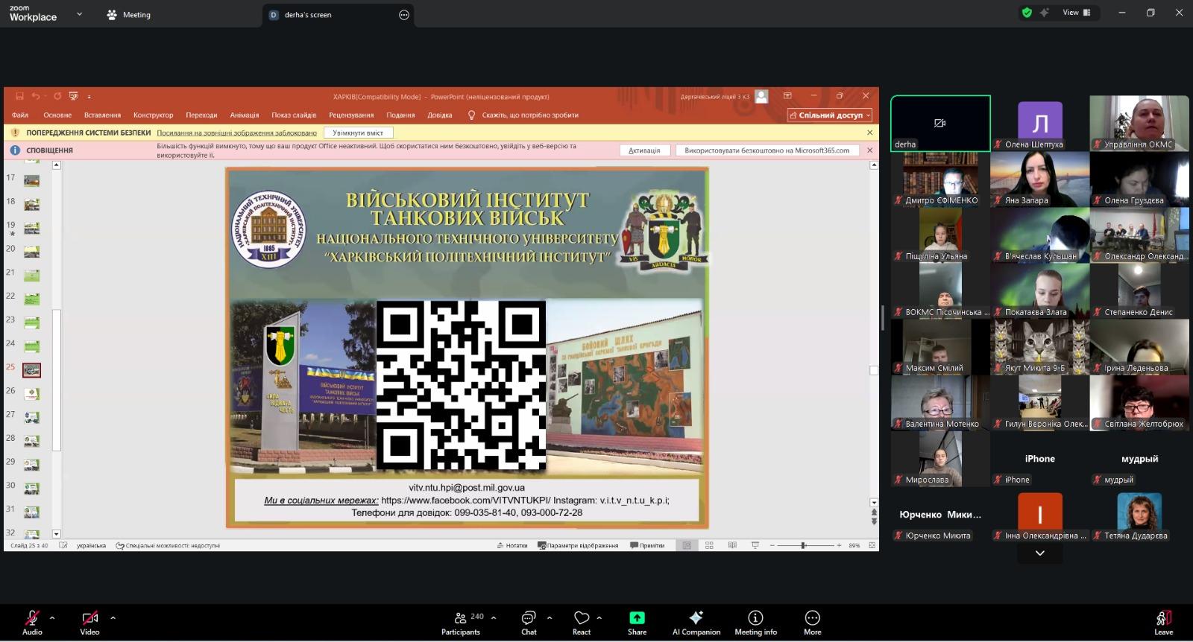This screenshot has width=1193, height=642.
Task: Click the encryption shield icon
Action: click(x=1027, y=13)
